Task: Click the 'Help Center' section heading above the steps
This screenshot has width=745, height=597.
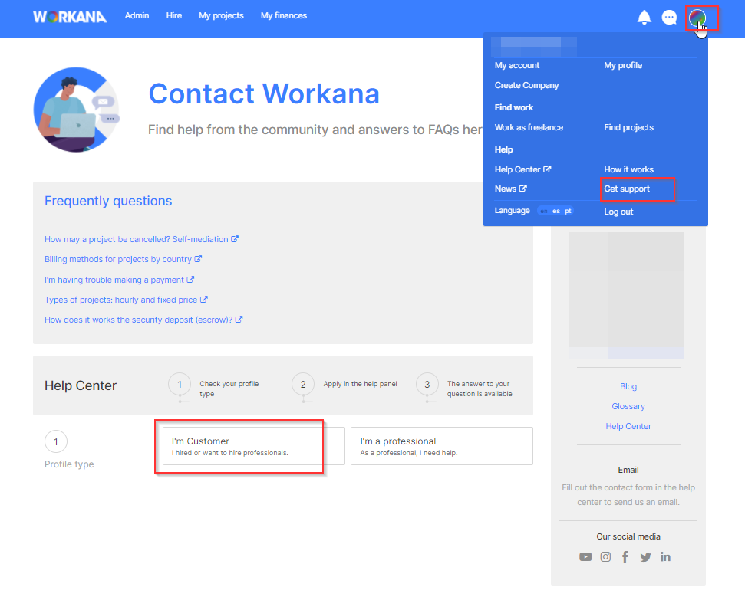Action: coord(81,385)
